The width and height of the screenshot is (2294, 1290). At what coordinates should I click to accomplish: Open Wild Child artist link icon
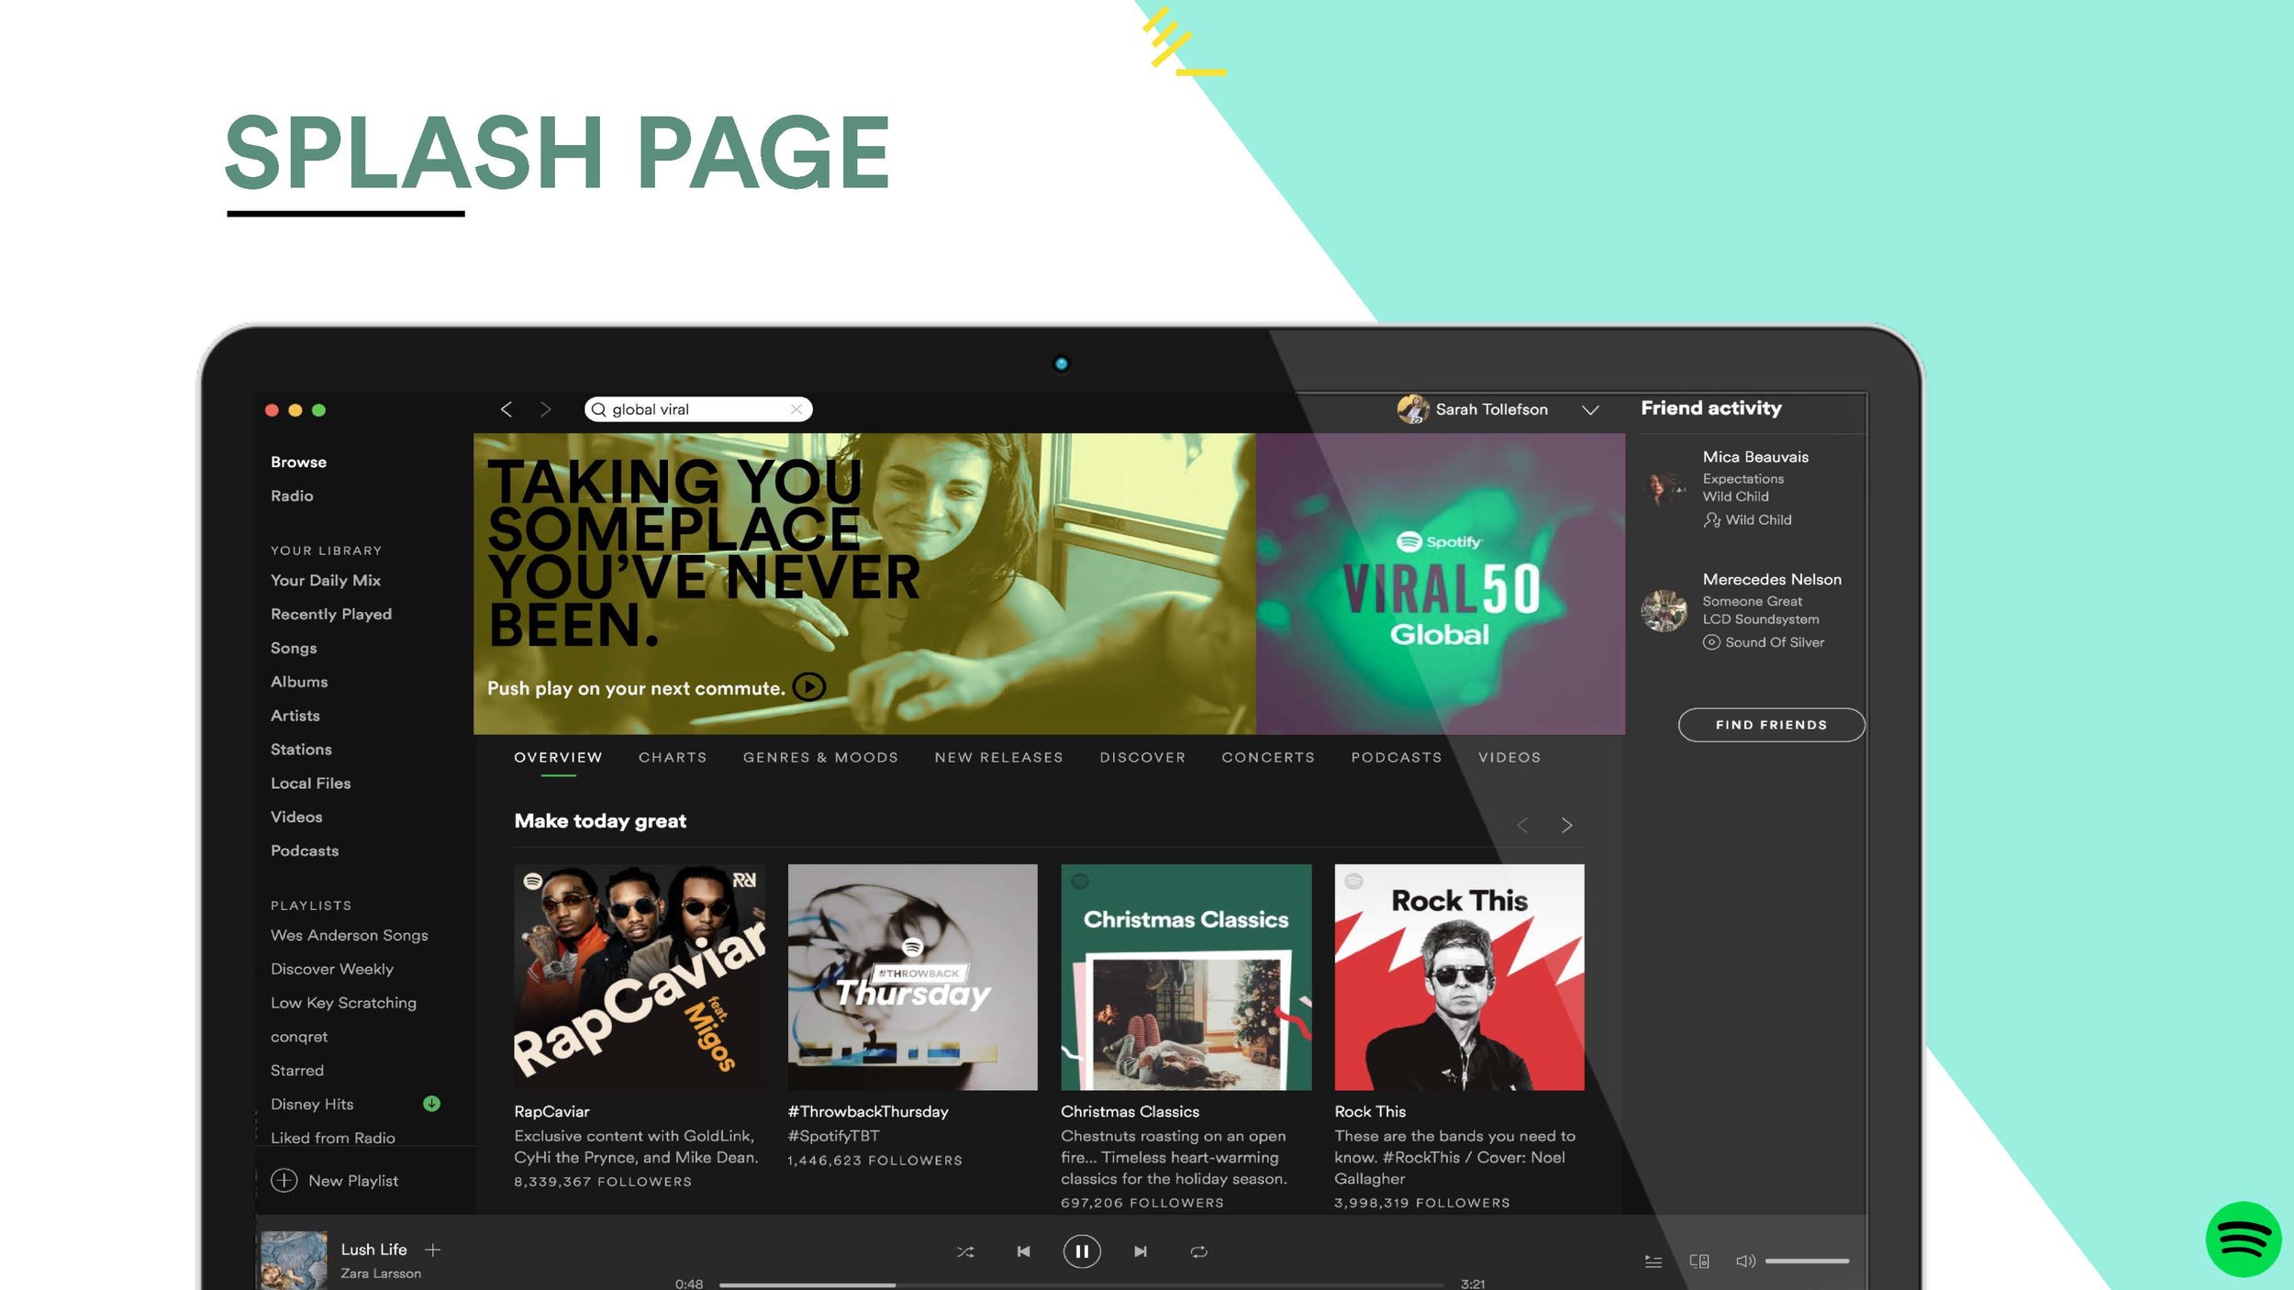coord(1711,520)
